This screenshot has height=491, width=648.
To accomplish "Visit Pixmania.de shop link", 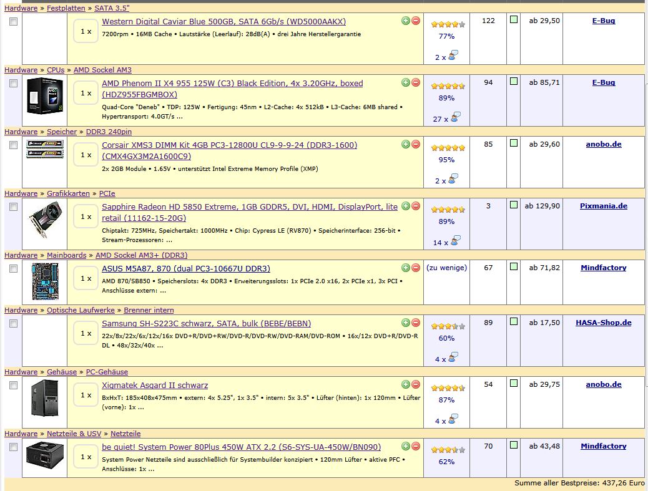I will coord(604,206).
